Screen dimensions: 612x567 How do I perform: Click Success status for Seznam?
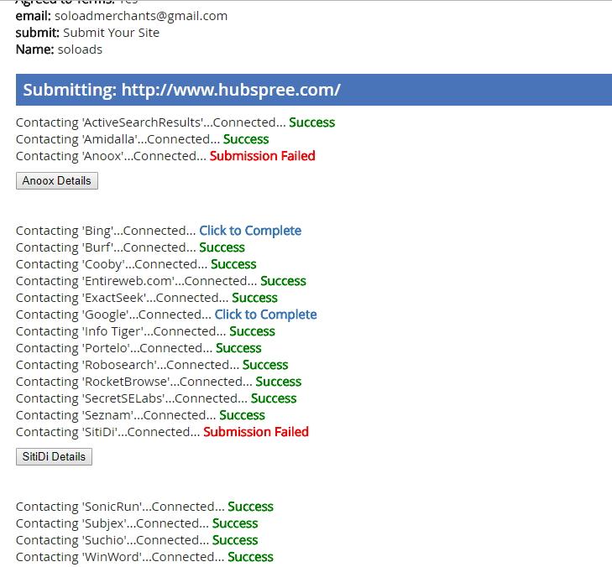(x=242, y=415)
